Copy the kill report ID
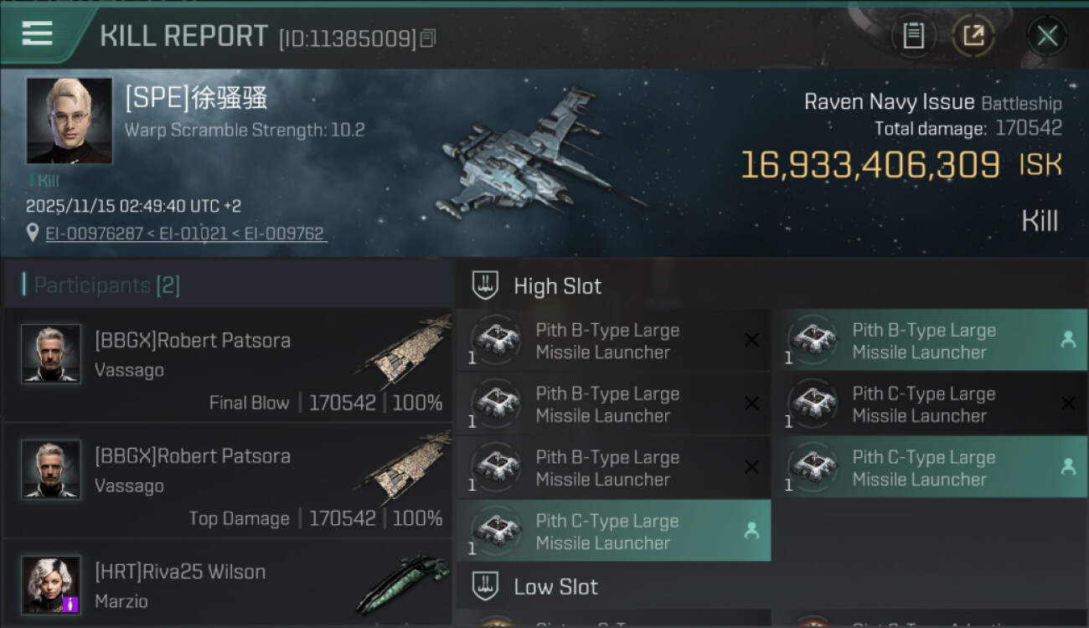This screenshot has width=1089, height=628. [x=428, y=39]
